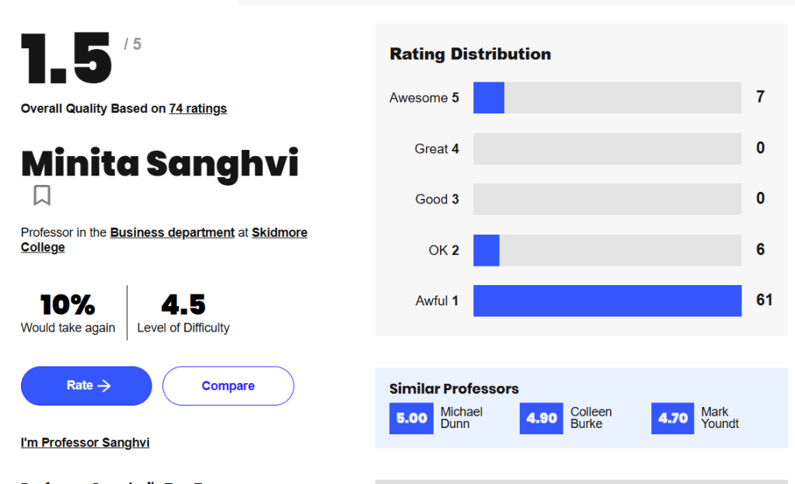Open the 74 ratings link
The width and height of the screenshot is (795, 484).
[x=198, y=109]
